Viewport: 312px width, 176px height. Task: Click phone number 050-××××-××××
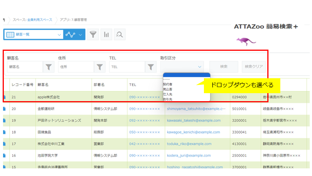144,132
